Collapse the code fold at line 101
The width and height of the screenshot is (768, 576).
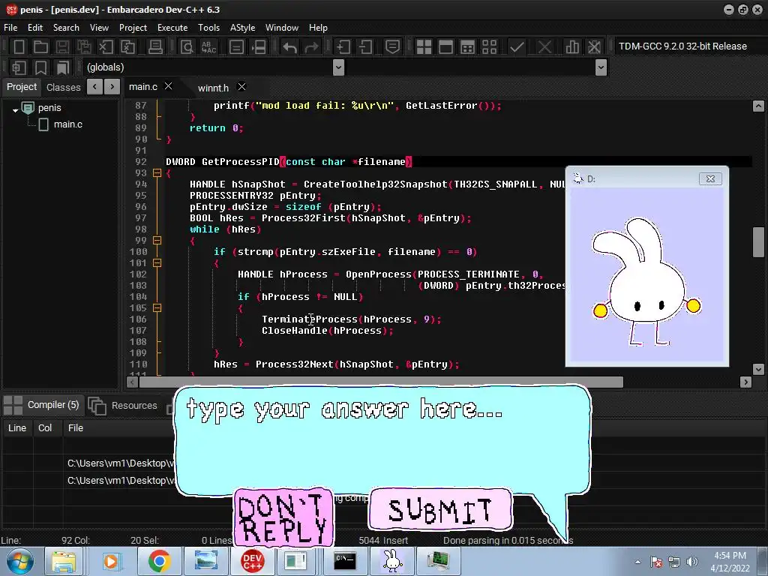pyautogui.click(x=157, y=263)
